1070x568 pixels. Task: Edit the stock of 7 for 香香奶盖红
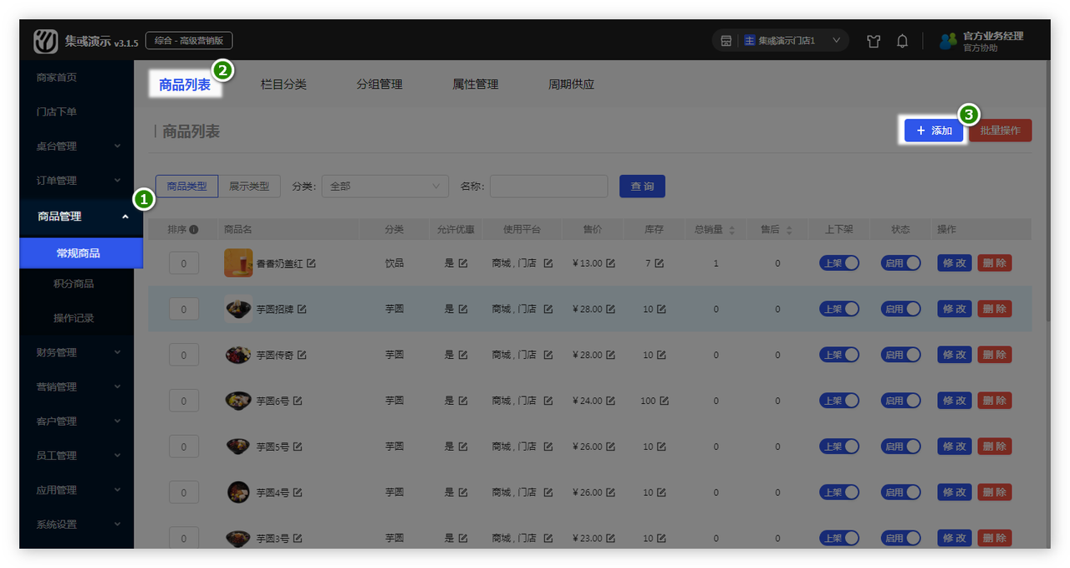pyautogui.click(x=660, y=264)
